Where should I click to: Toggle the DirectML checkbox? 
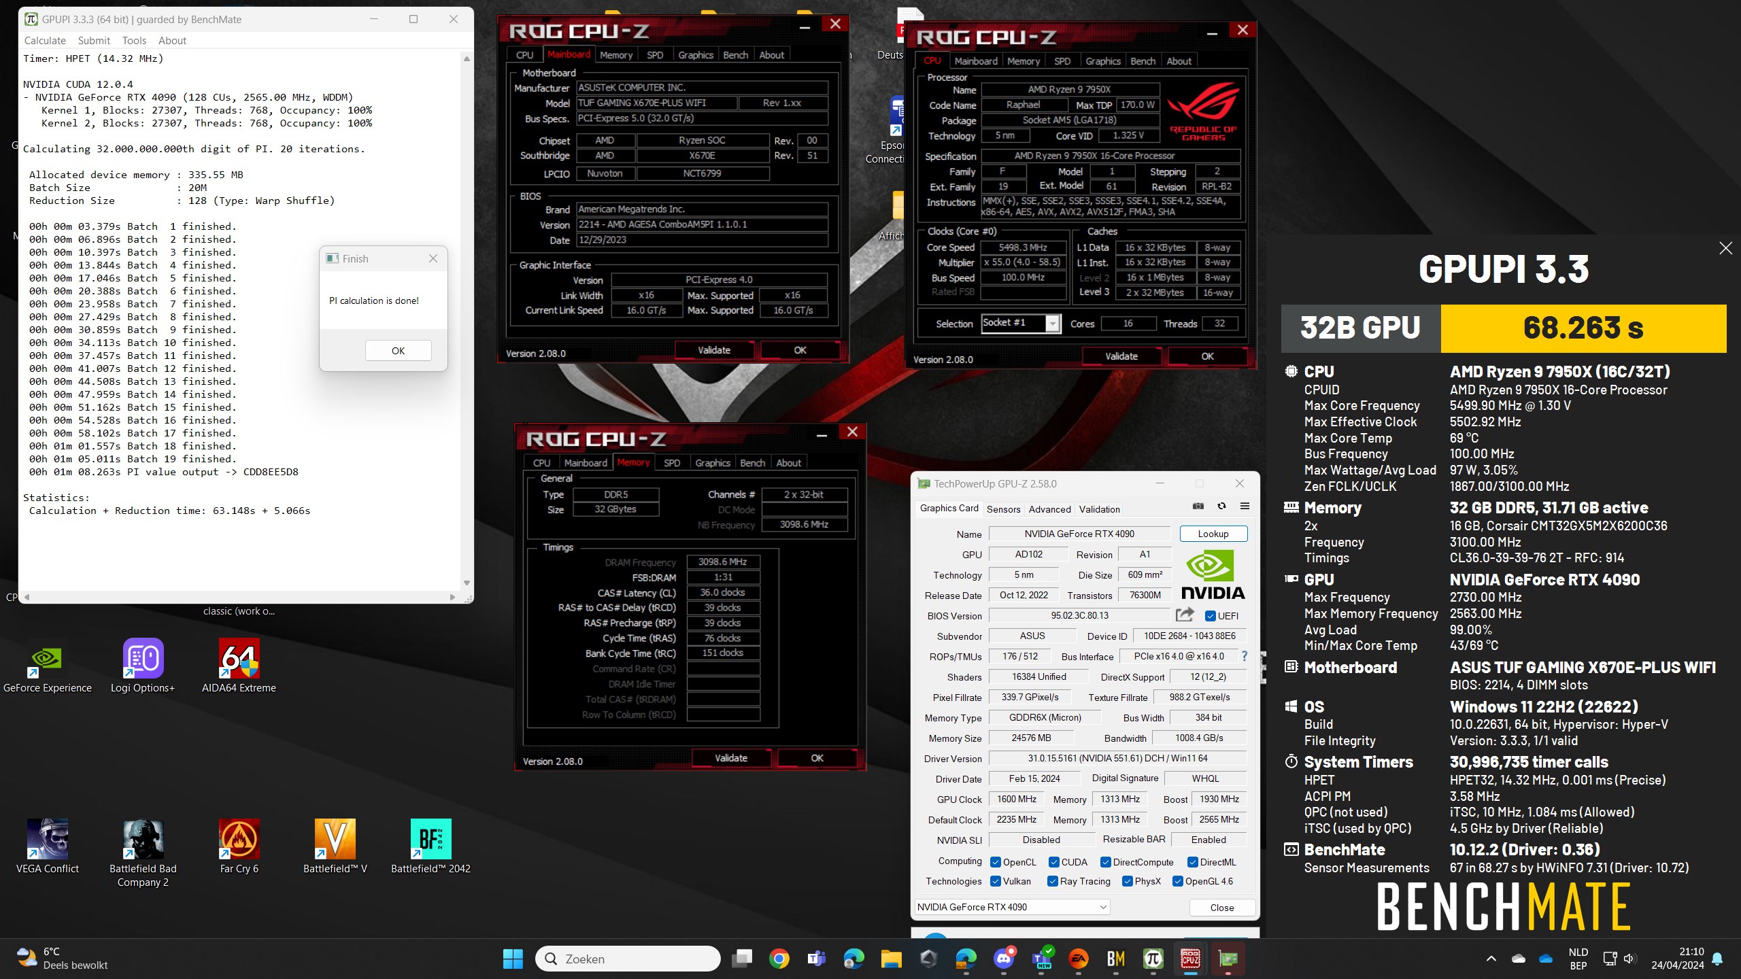pyautogui.click(x=1193, y=862)
